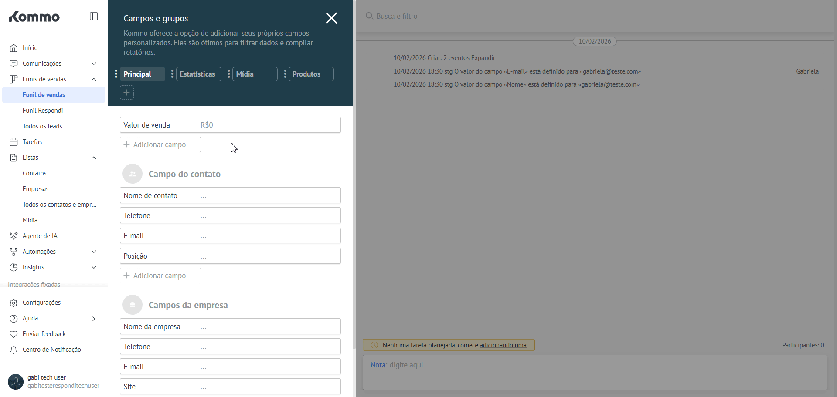Expand the Insights chevron
This screenshot has height=397, width=837.
(94, 267)
